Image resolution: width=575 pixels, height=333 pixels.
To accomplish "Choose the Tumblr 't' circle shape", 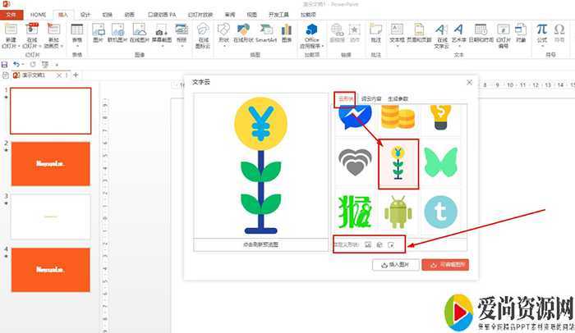I will pos(440,211).
